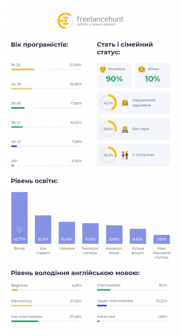Click the Маю науковий ступінь bar
Screen dimensions: 181x336
162,239
